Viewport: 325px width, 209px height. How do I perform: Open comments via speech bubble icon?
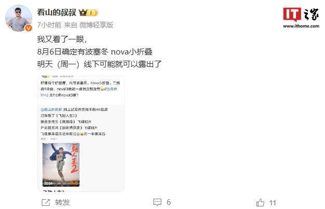157,202
